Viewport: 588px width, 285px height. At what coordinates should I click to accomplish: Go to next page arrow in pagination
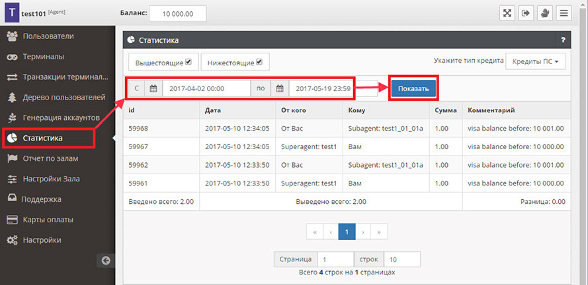(363, 232)
